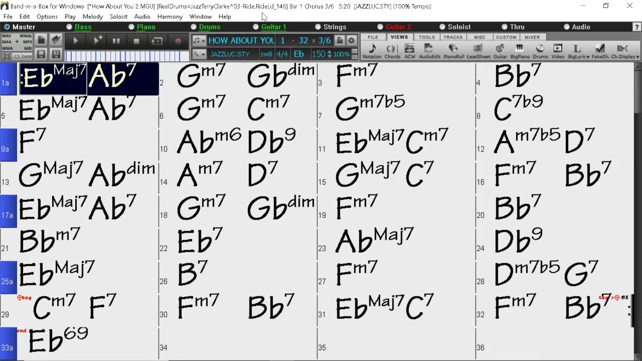This screenshot has width=642, height=361.
Task: Open the Drums window
Action: pos(540,51)
